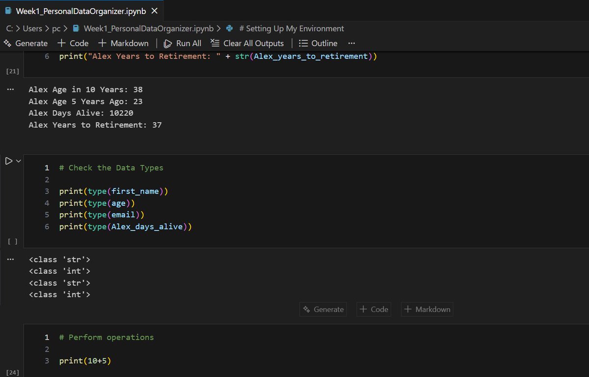Open the notebook Outline
Screen dimensions: 589x377
[318, 43]
